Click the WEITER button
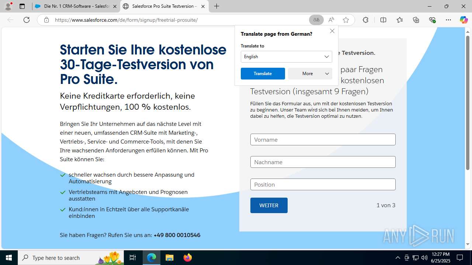This screenshot has height=265, width=472. (269, 205)
